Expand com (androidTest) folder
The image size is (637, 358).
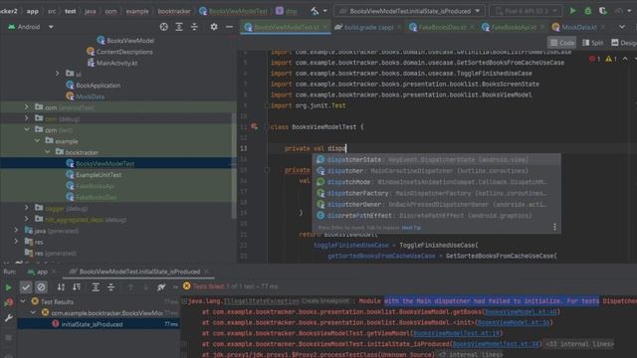tap(27, 107)
